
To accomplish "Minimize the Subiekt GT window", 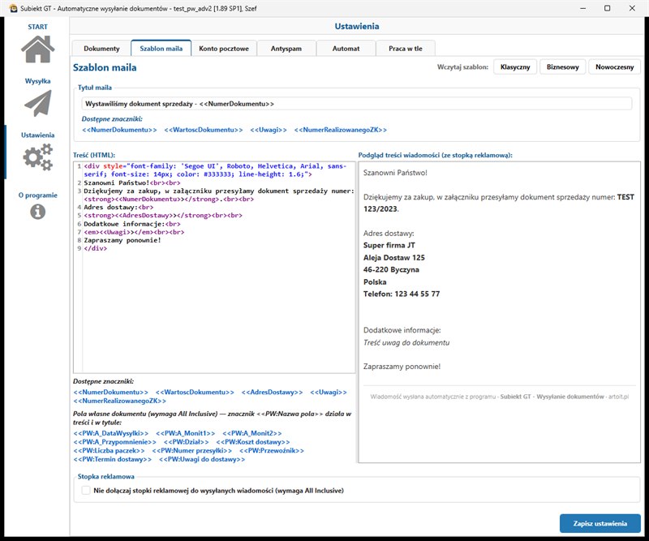I will click(582, 8).
